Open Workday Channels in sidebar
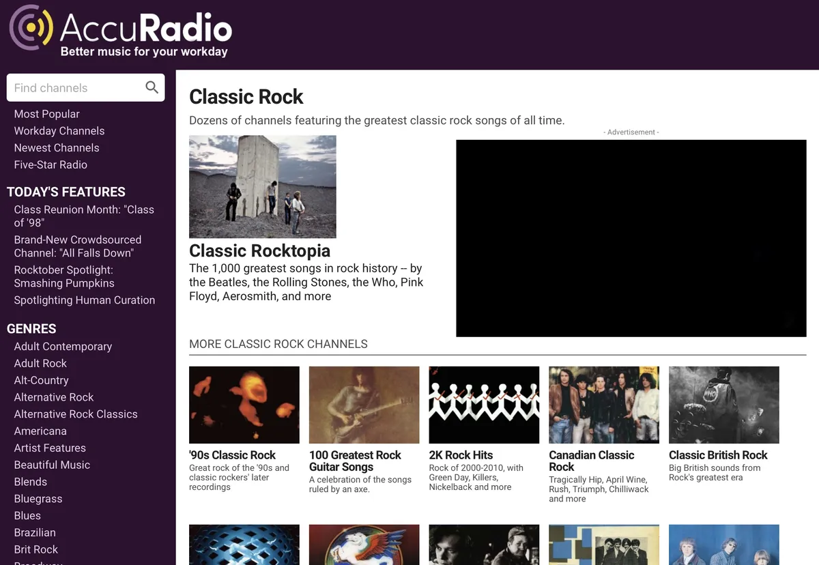 (59, 131)
